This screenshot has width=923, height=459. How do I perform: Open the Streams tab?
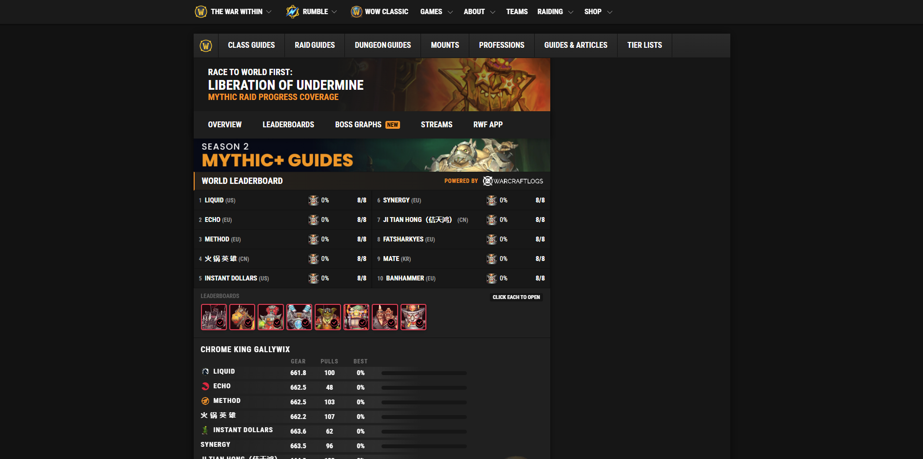click(x=437, y=125)
